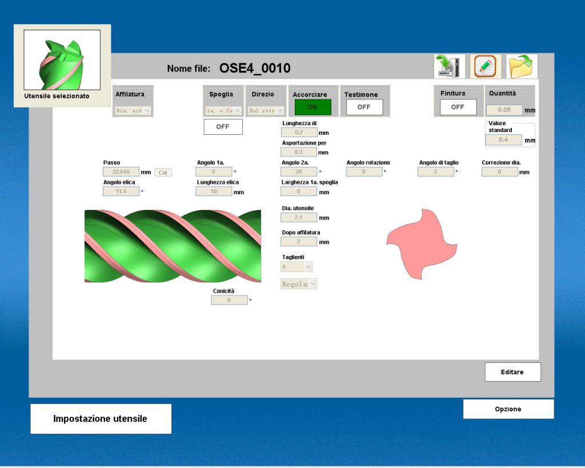This screenshot has height=468, width=585.
Task: Toggle the Accorciare ON switch
Action: point(312,107)
